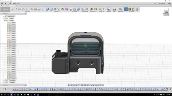
Task: Open the MODIFY menu dropdown
Action: 75,11
